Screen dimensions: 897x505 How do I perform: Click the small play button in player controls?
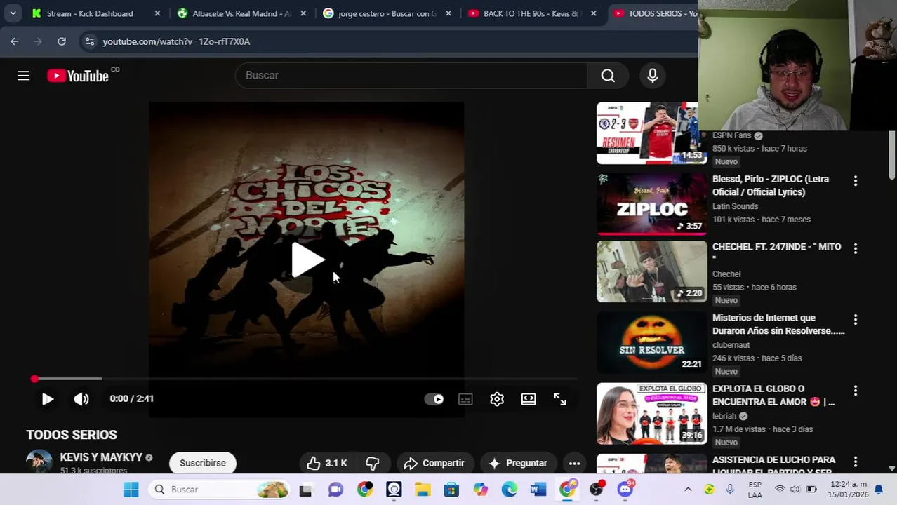(47, 399)
